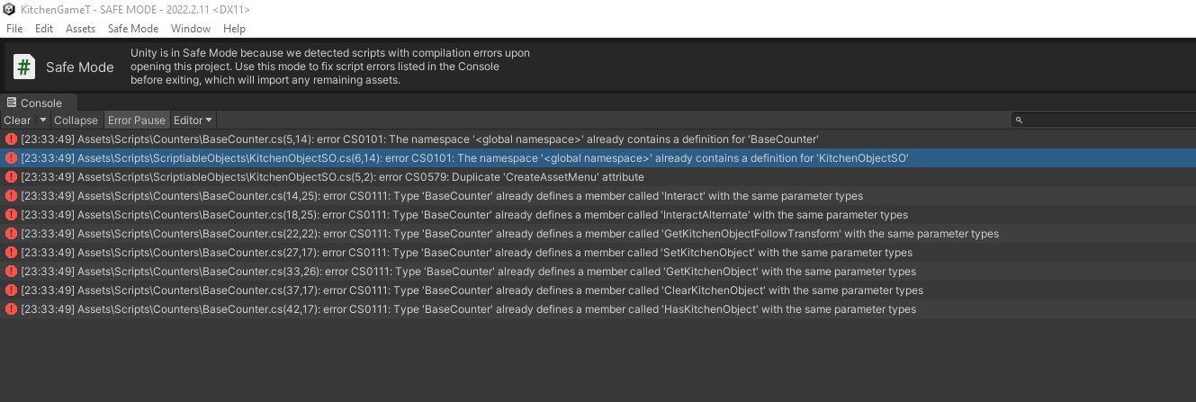
Task: Click error icon of 'GetKitchenObject' row
Action: coord(12,272)
